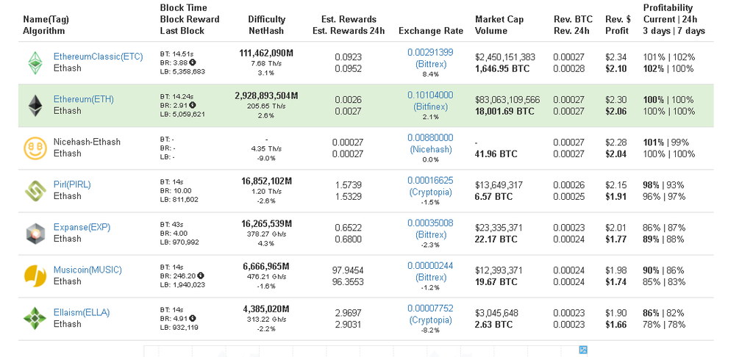Open the Expanse(EXP) coin link
753x357 pixels.
[x=82, y=228]
